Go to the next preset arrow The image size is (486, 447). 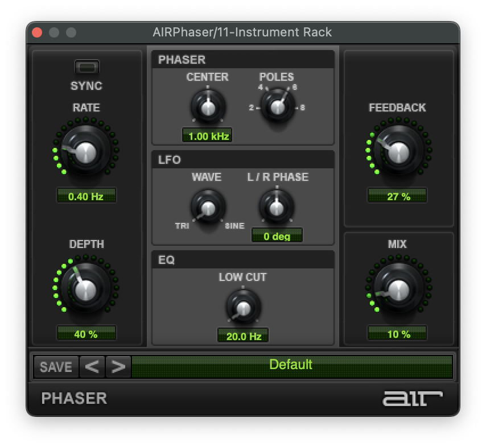coord(118,367)
